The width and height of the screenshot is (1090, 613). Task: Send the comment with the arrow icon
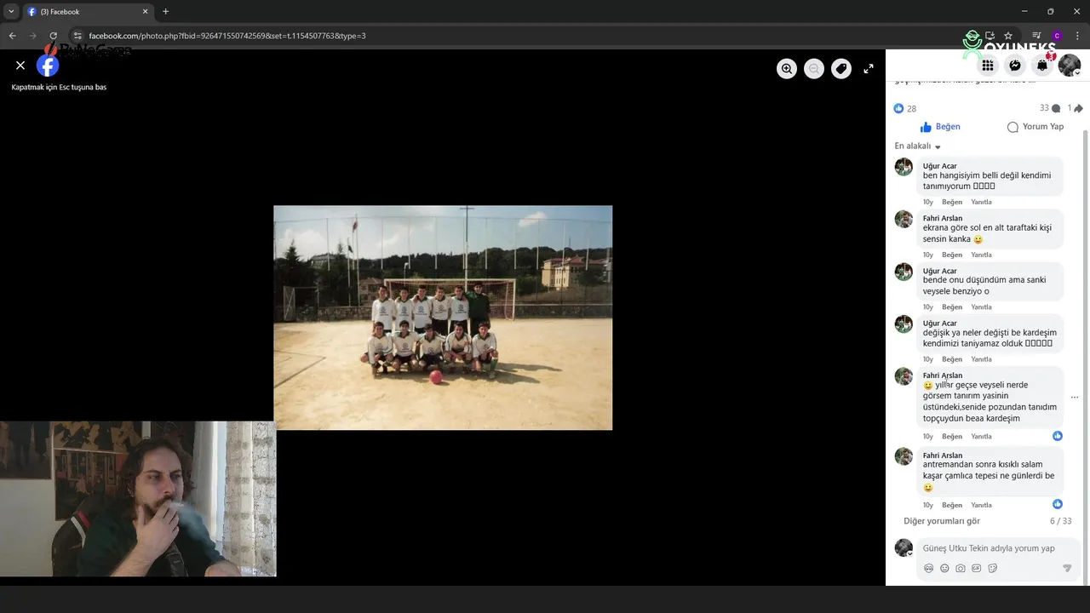pyautogui.click(x=1067, y=569)
